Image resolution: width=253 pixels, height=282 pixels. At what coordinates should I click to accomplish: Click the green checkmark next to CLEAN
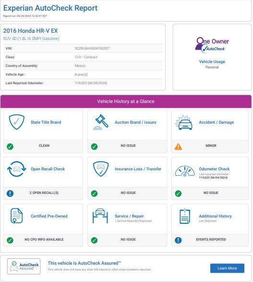point(10,147)
